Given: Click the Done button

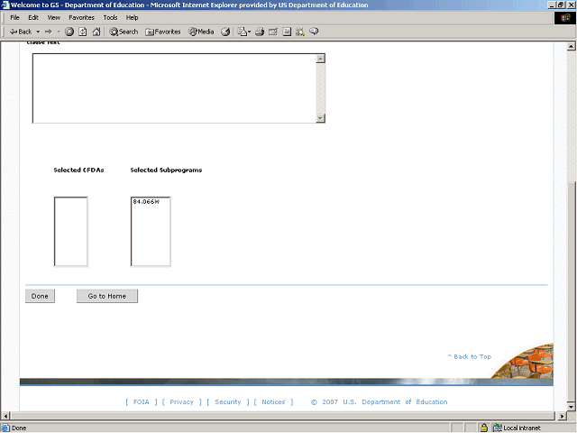Looking at the screenshot, I should pyautogui.click(x=40, y=296).
